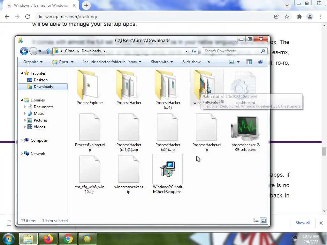
Task: Select the winaerotweaker folder
Action: click(207, 87)
